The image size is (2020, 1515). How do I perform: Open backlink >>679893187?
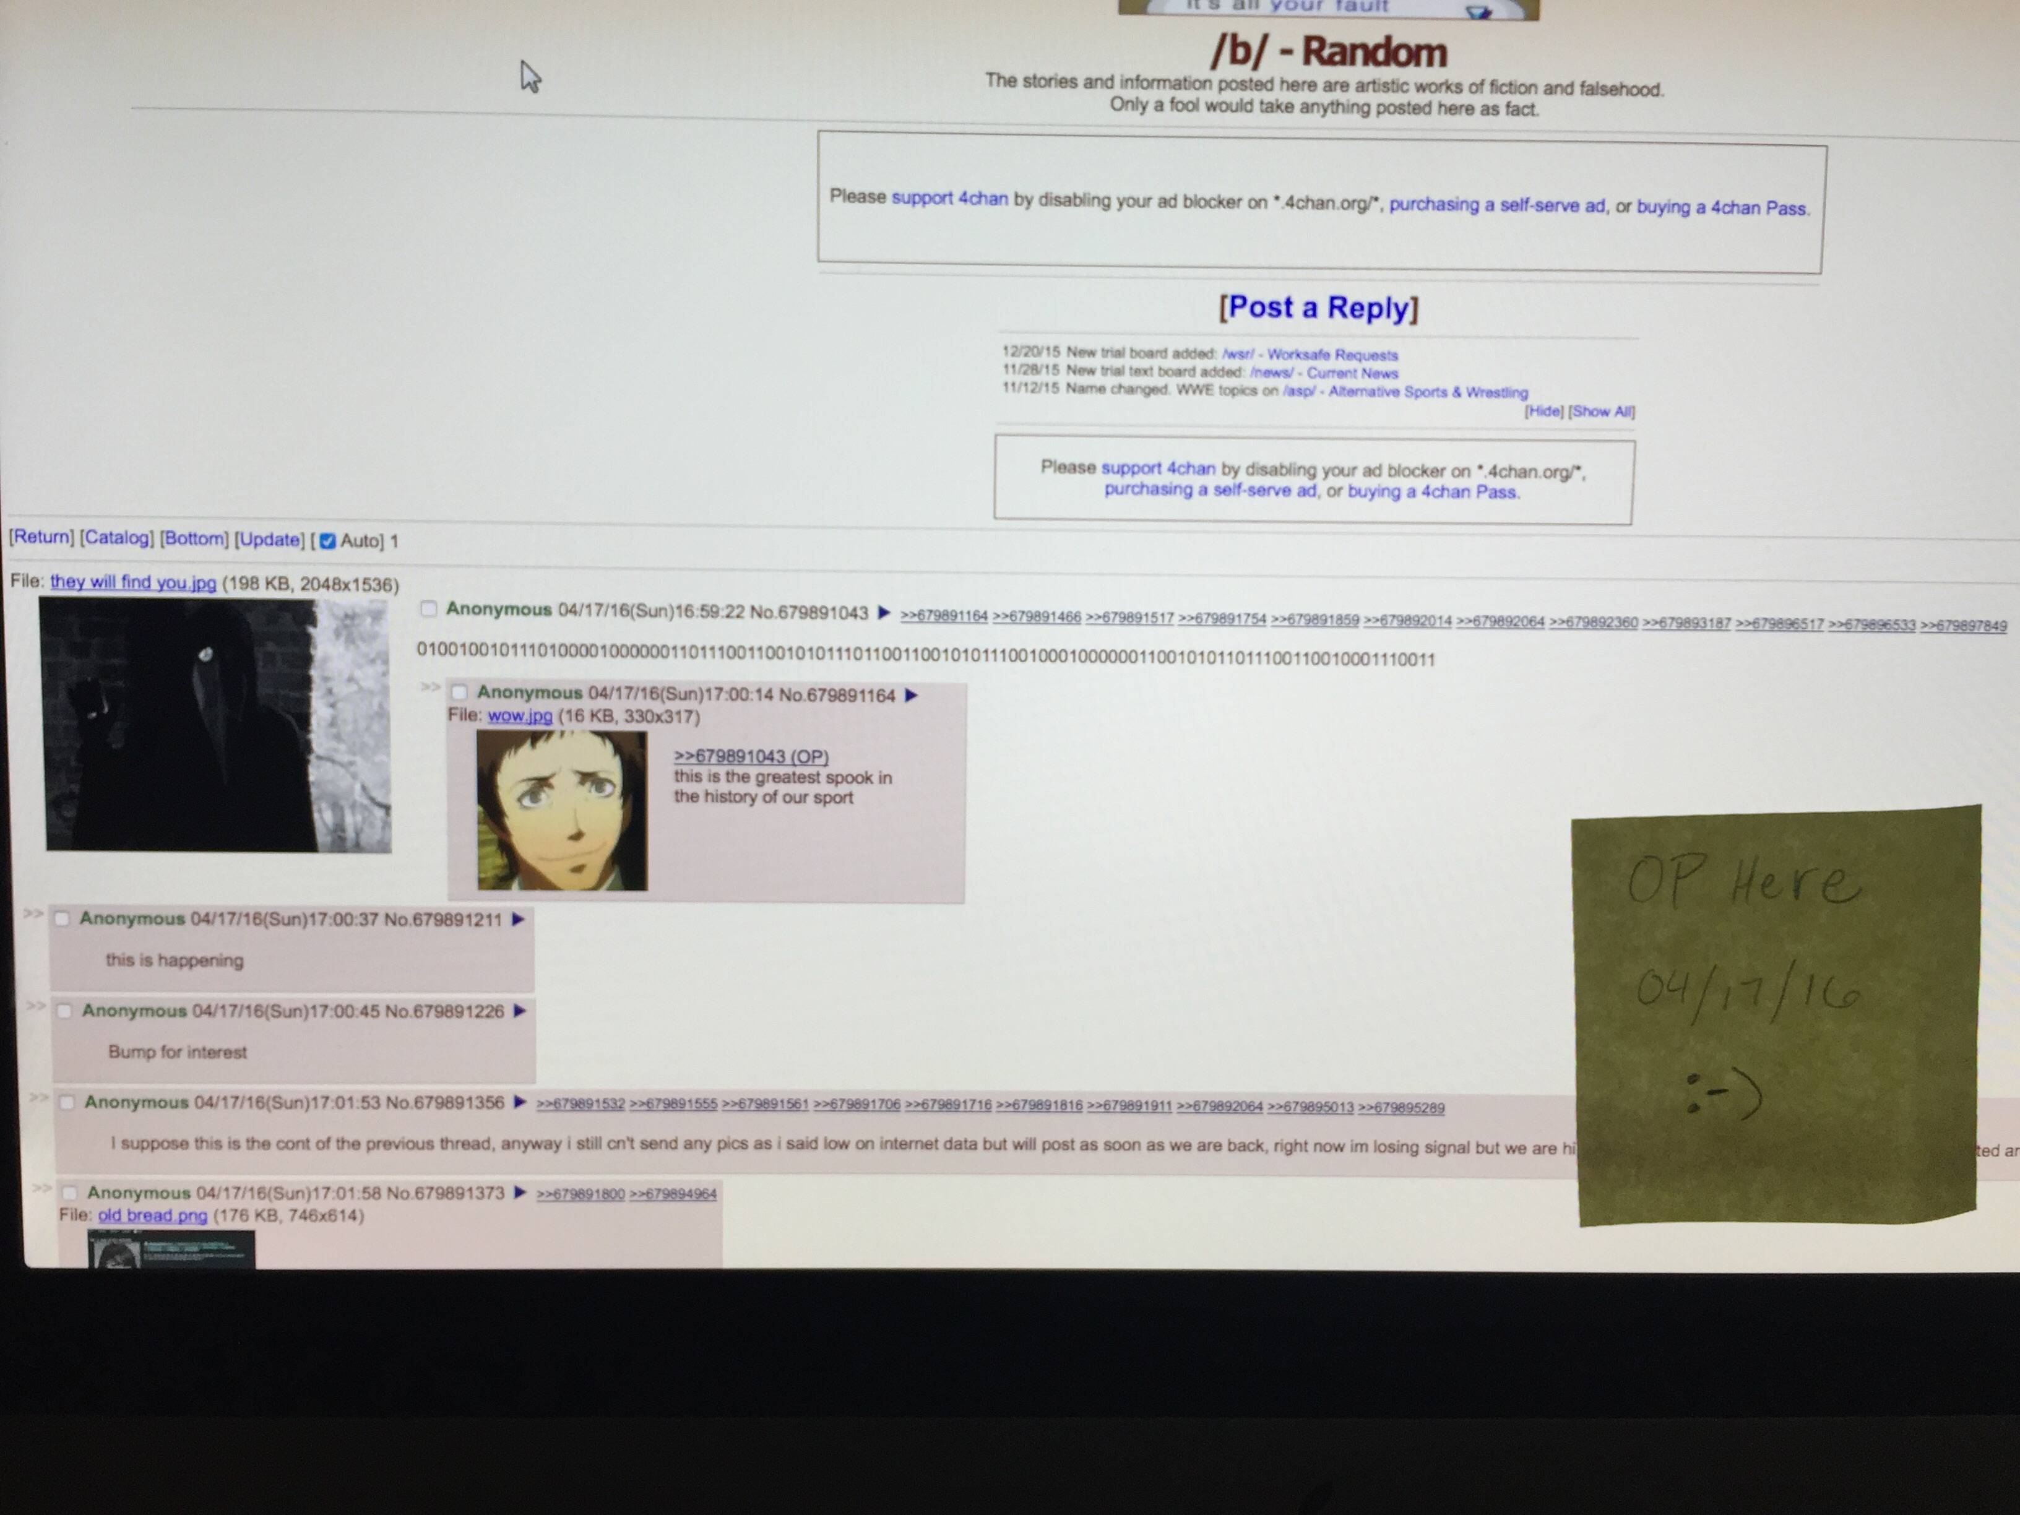1686,623
